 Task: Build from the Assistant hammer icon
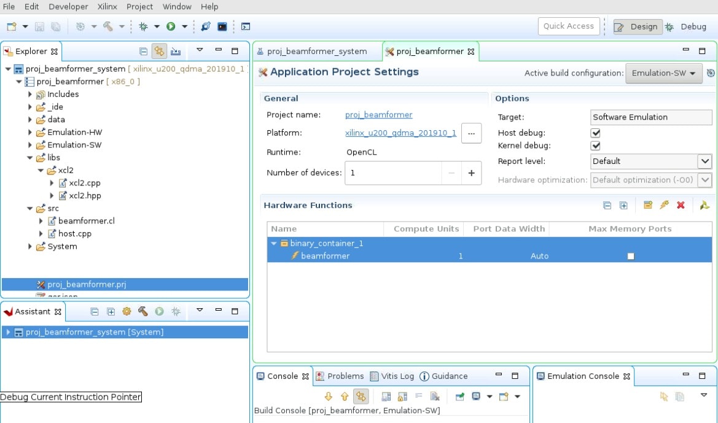143,312
